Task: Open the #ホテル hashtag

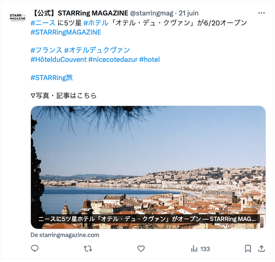Action: coord(96,23)
